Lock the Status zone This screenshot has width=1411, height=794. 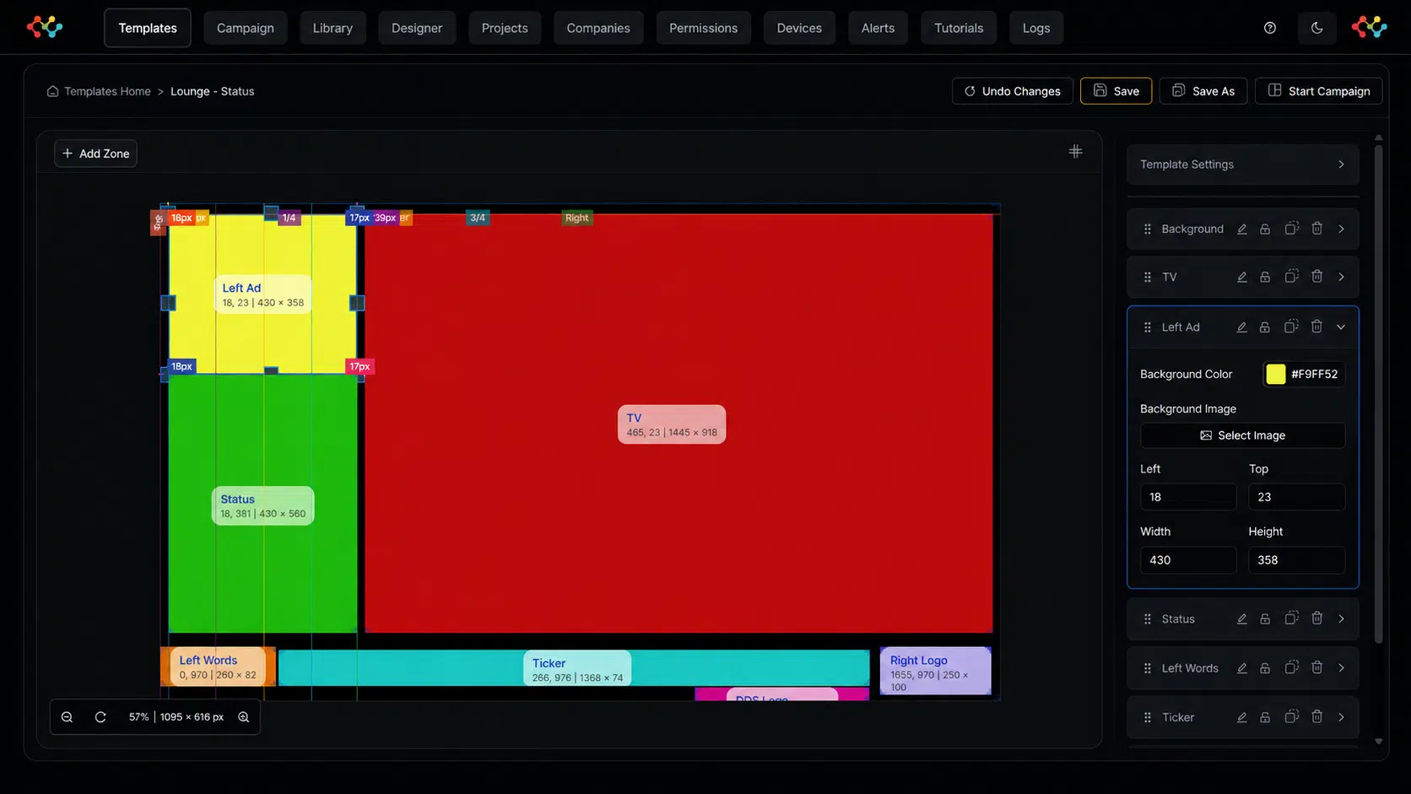[x=1265, y=619]
